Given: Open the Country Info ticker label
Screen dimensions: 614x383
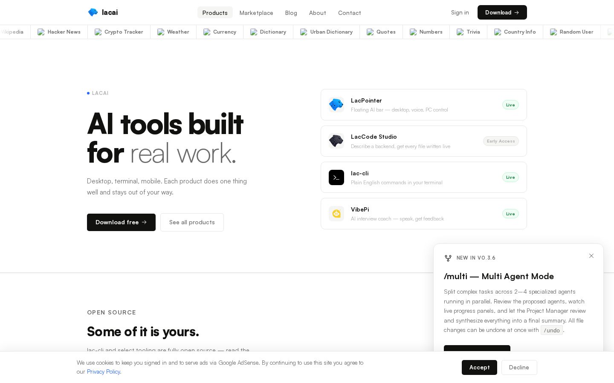Looking at the screenshot, I should 520,32.
